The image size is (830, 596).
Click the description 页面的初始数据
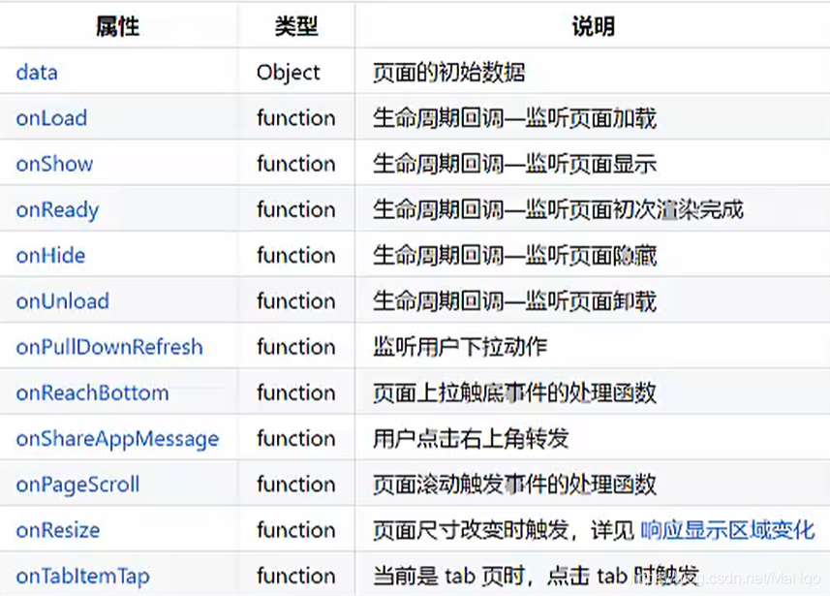coord(448,73)
